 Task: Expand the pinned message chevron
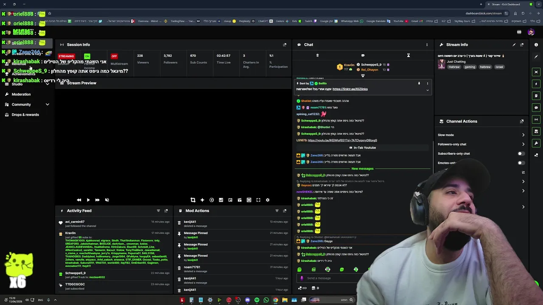click(x=427, y=90)
